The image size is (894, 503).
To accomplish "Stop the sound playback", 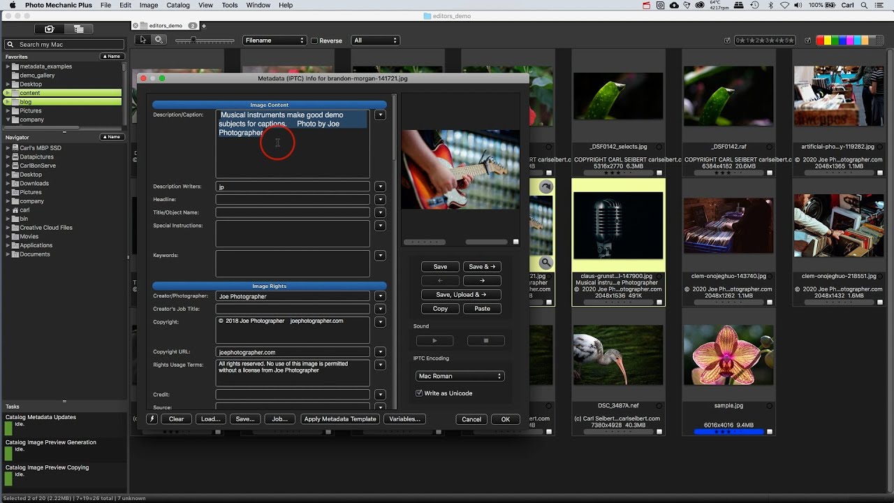I will (x=485, y=341).
